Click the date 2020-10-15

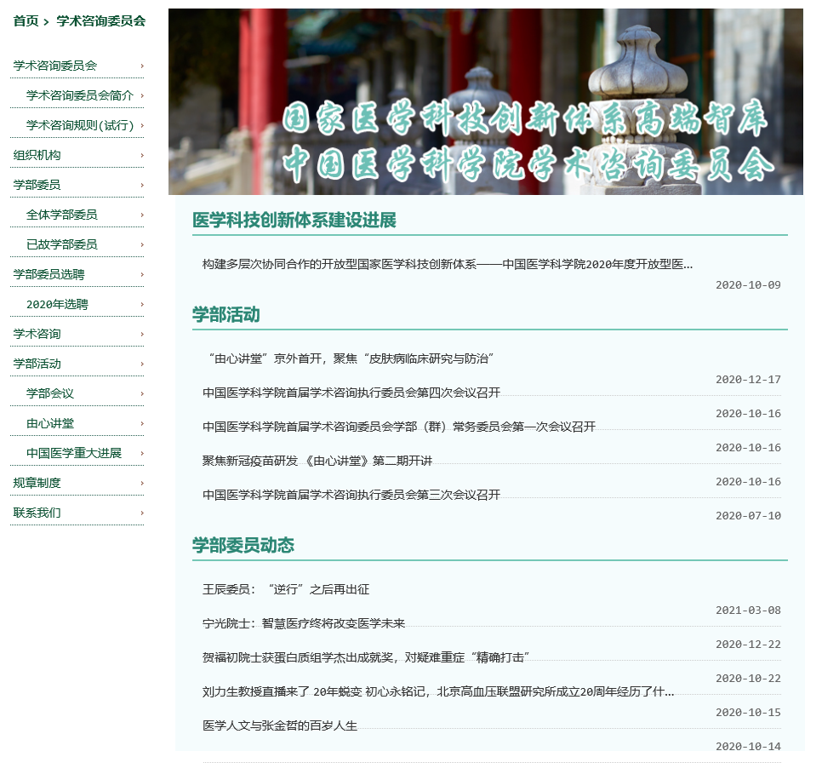748,713
